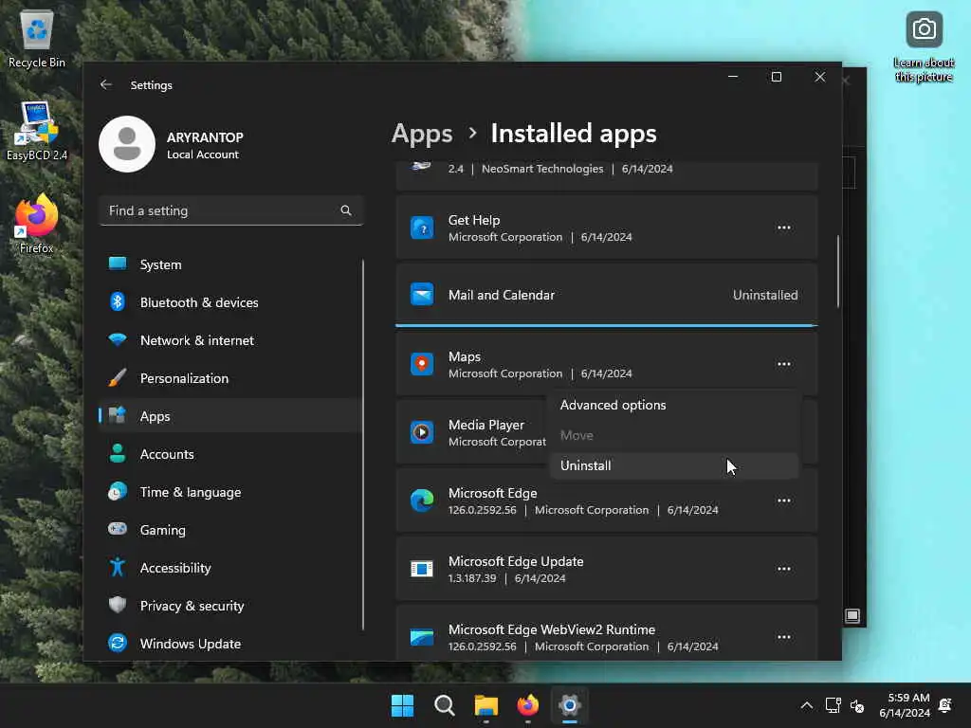Open the more options menu for Get Help
The width and height of the screenshot is (971, 728).
[x=784, y=227]
